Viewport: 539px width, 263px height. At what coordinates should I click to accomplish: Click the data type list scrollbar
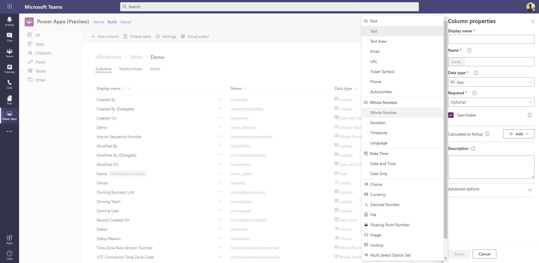446,129
